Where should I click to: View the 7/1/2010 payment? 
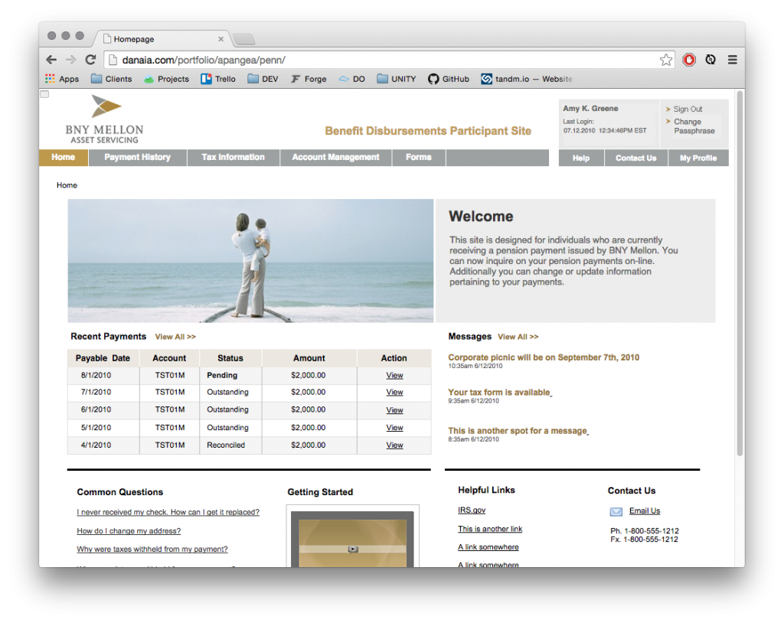pos(394,393)
